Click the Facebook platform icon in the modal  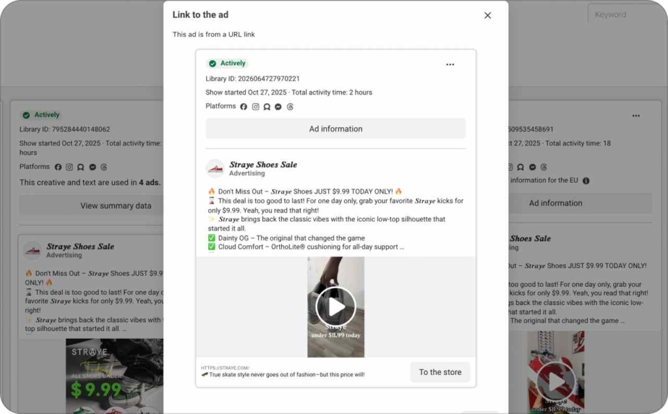(x=243, y=106)
